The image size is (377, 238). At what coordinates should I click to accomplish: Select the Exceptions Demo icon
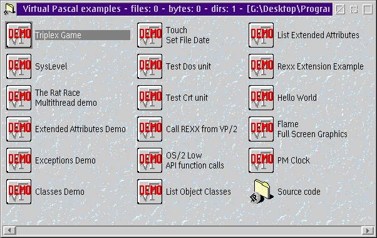19,160
